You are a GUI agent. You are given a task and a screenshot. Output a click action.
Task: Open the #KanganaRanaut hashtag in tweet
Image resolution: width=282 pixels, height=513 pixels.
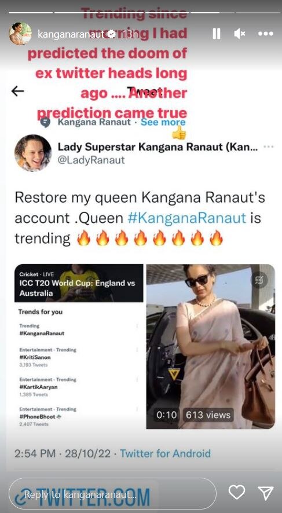186,218
